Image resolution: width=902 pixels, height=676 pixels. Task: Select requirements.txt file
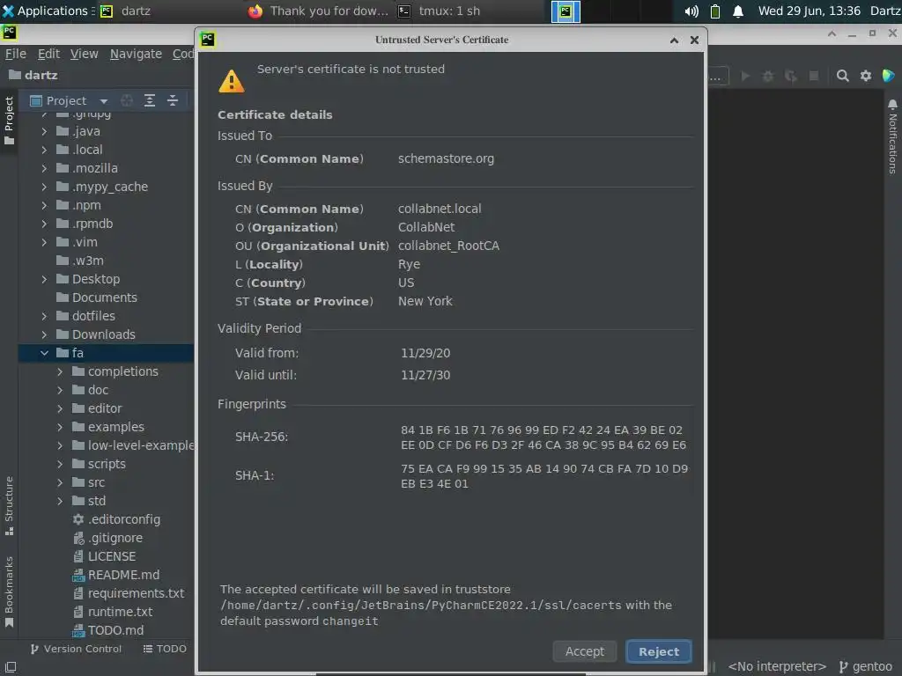[129, 593]
